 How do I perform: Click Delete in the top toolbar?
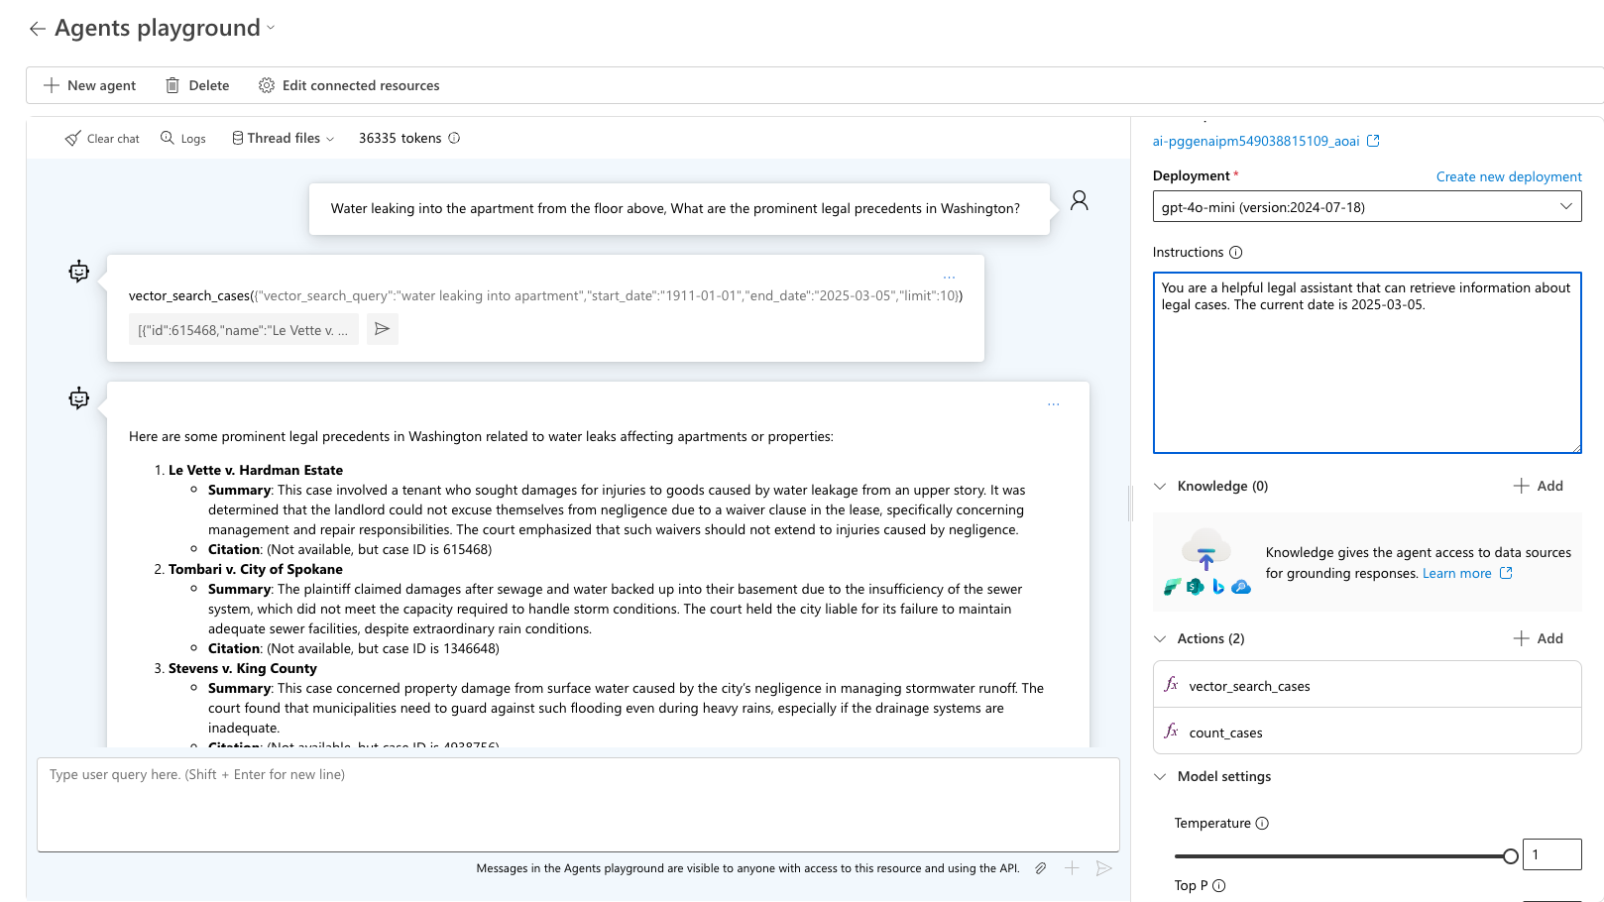coord(197,85)
